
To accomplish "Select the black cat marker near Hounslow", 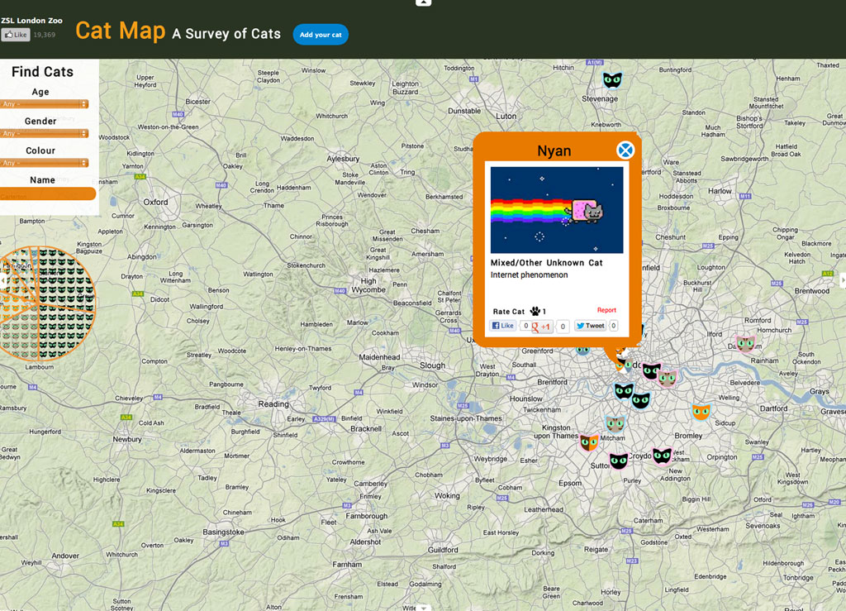I will (625, 393).
